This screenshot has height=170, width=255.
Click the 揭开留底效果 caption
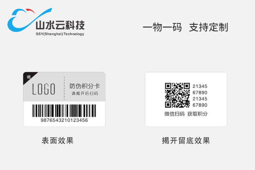(x=186, y=141)
